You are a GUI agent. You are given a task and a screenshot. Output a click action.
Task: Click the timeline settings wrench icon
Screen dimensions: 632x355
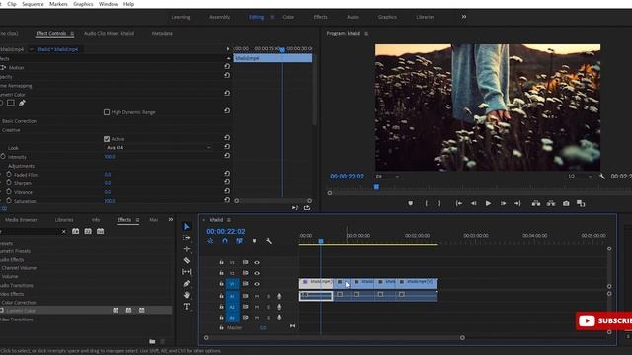pyautogui.click(x=269, y=241)
